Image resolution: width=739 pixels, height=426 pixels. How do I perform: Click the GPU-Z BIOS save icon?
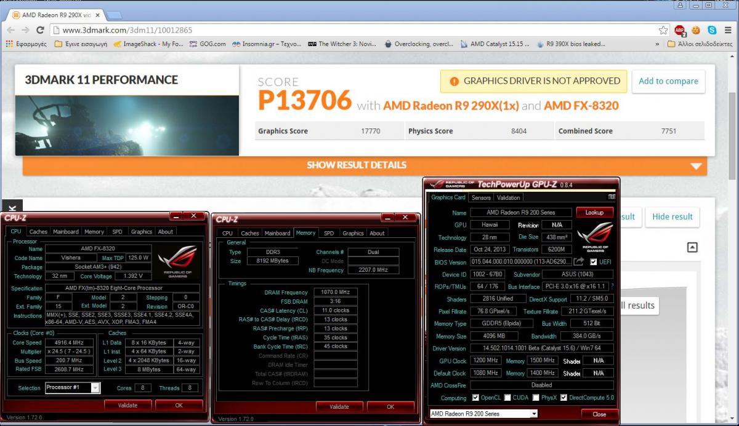coord(579,262)
